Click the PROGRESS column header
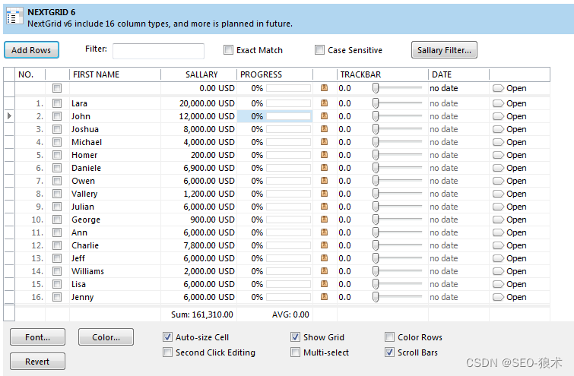Image resolution: width=574 pixels, height=376 pixels. pyautogui.click(x=275, y=74)
